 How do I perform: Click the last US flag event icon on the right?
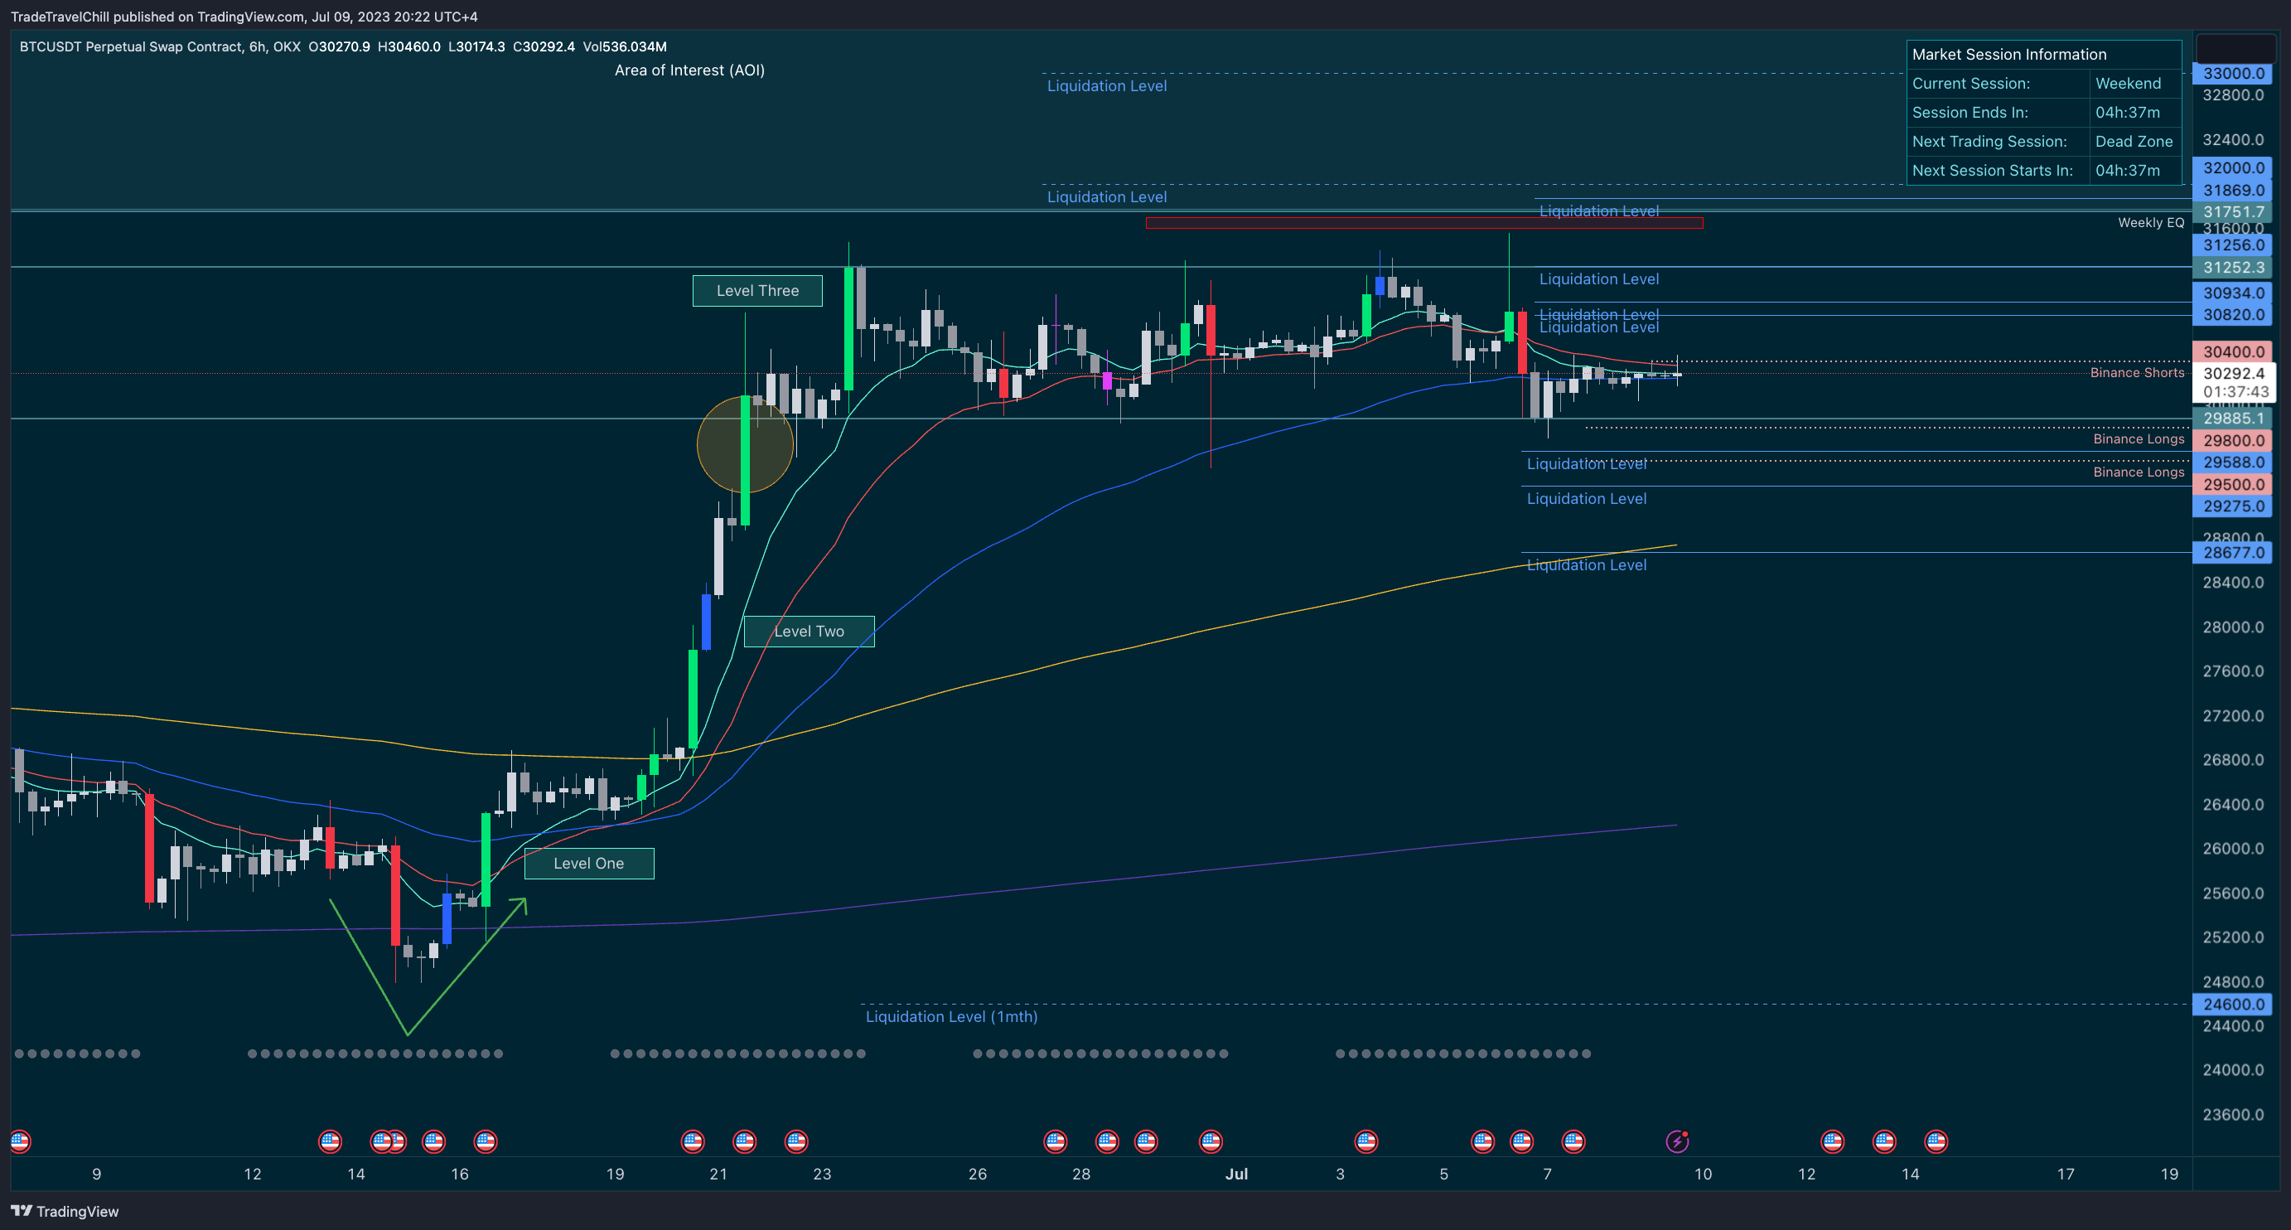(1936, 1141)
